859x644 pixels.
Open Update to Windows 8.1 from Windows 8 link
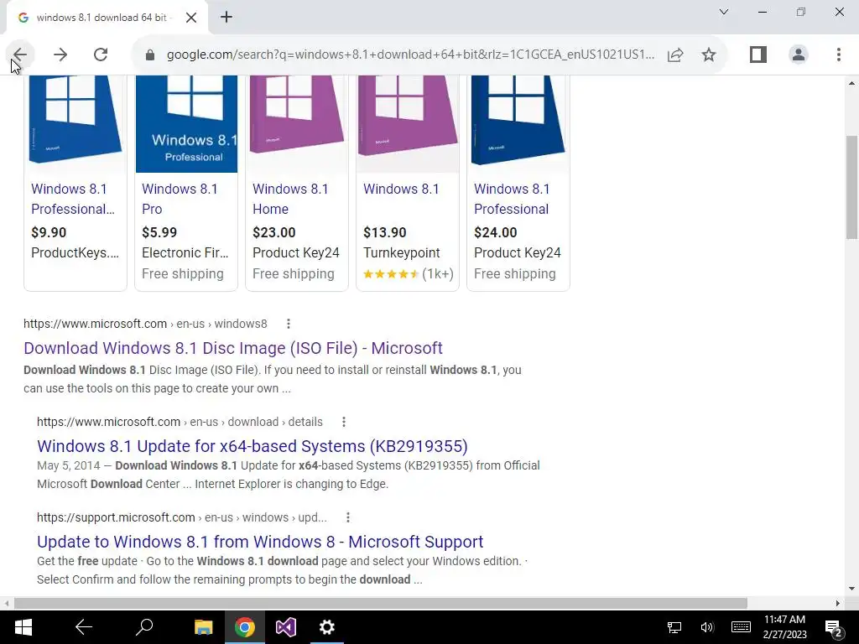click(260, 542)
